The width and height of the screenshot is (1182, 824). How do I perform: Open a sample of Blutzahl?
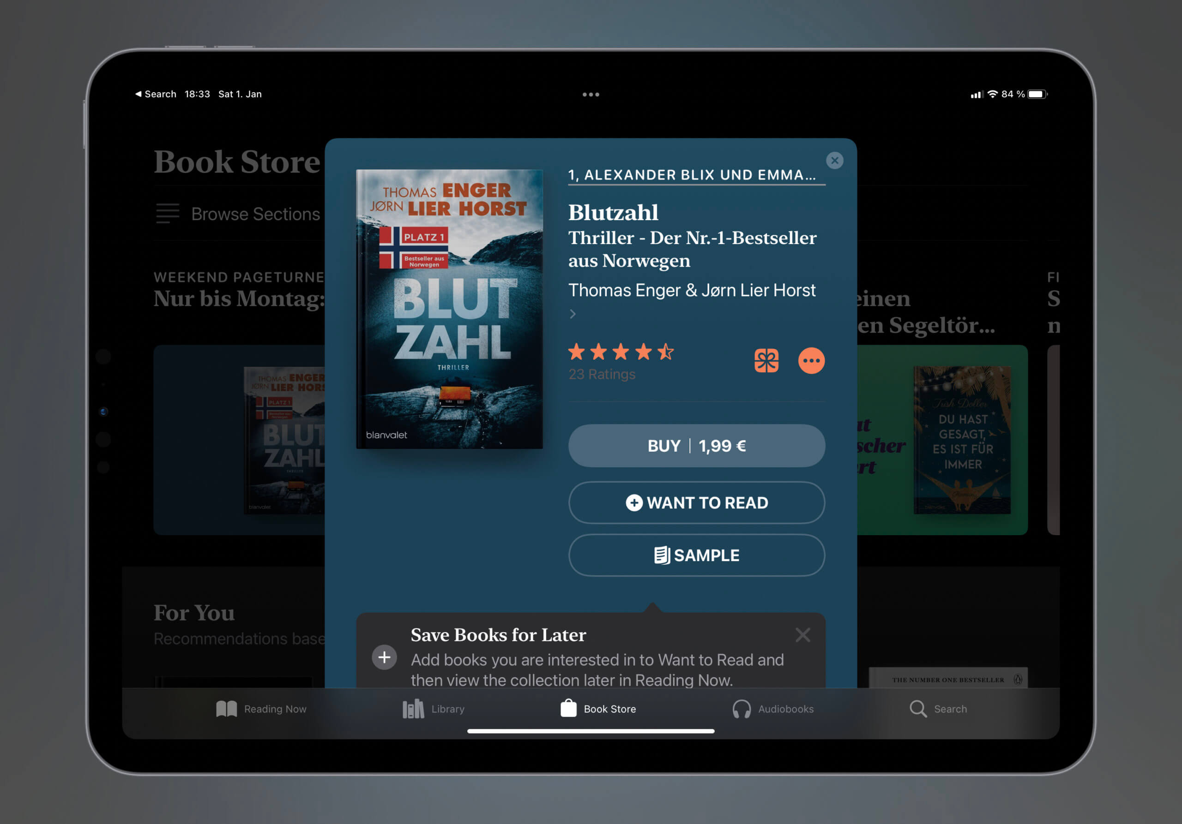697,555
